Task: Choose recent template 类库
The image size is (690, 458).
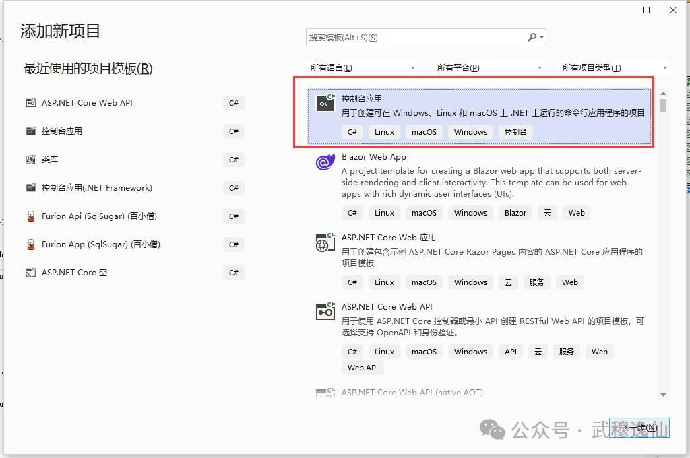Action: tap(50, 159)
